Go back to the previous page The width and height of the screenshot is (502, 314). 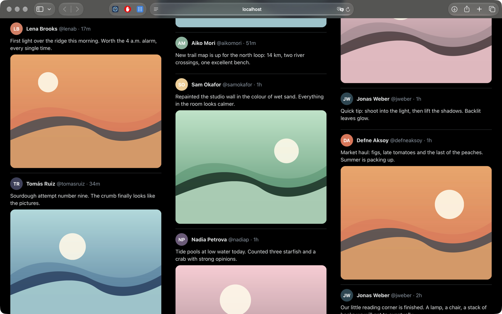[65, 9]
